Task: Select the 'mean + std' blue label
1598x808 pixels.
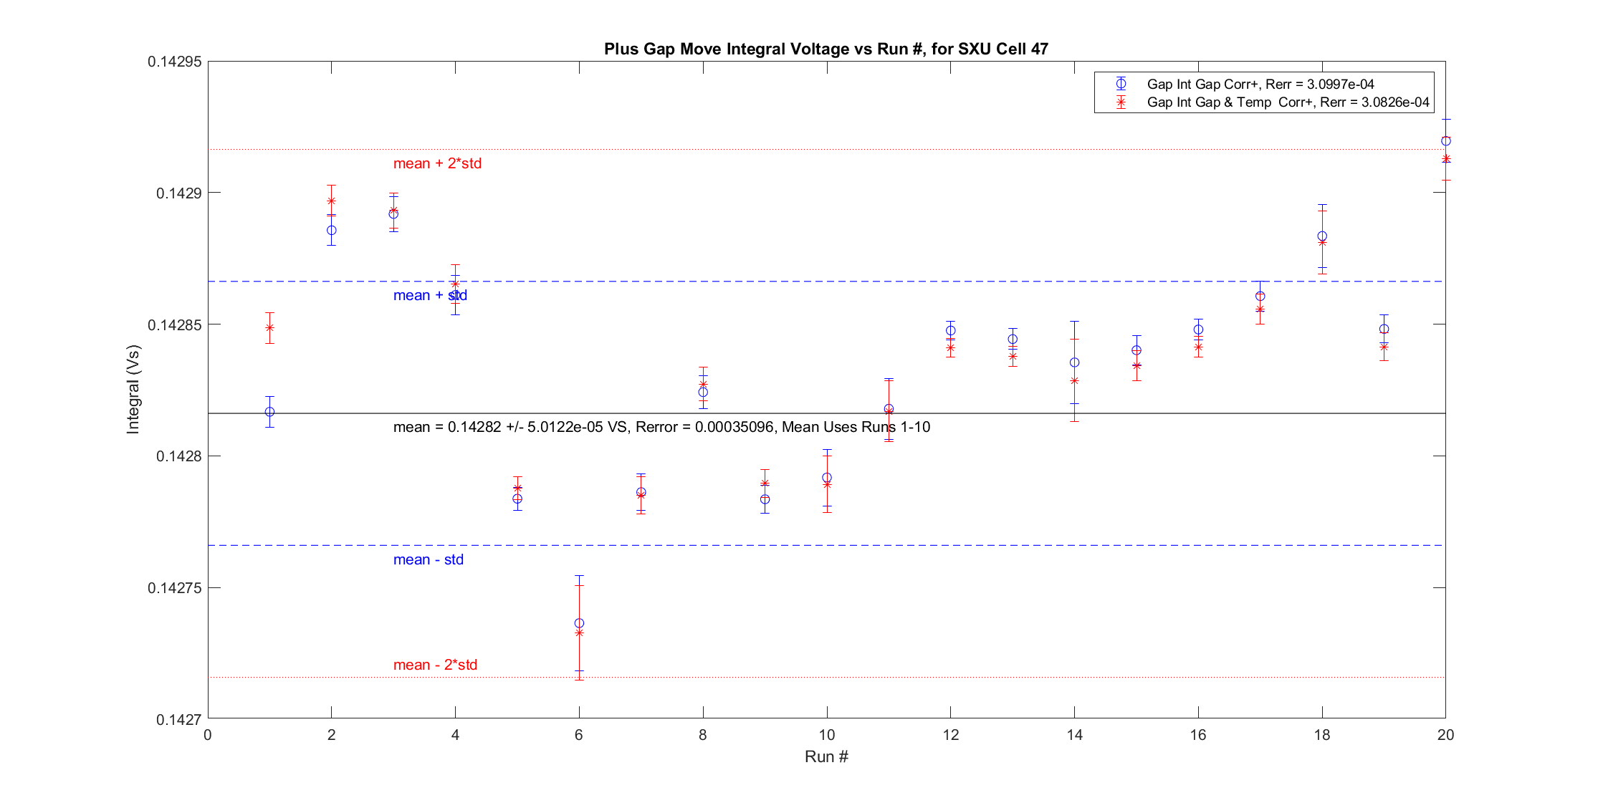Action: pos(430,295)
